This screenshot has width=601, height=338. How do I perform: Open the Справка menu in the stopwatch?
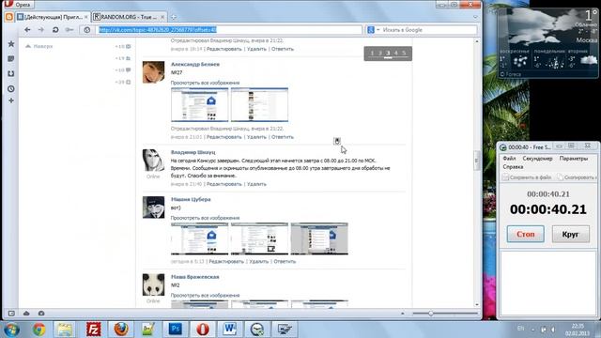[513, 167]
